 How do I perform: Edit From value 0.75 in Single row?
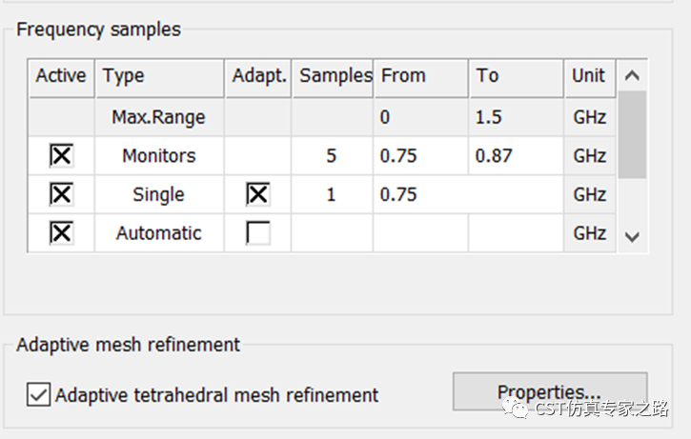420,194
